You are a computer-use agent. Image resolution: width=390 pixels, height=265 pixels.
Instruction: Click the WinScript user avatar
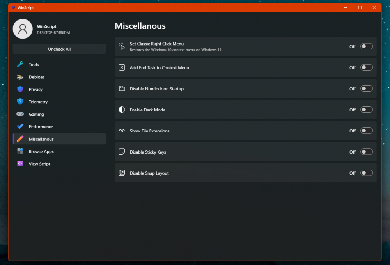coord(23,29)
